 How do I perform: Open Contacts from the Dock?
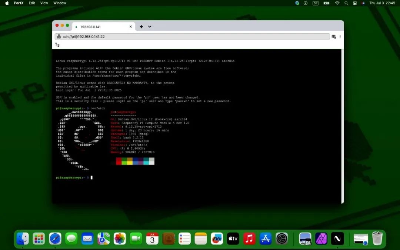169,239
